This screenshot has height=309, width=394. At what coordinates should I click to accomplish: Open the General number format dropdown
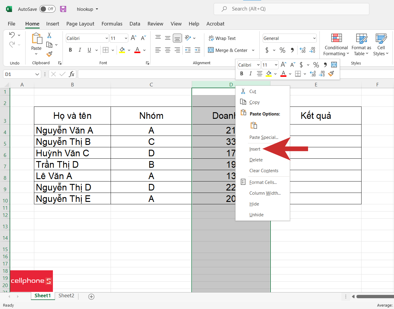point(314,38)
